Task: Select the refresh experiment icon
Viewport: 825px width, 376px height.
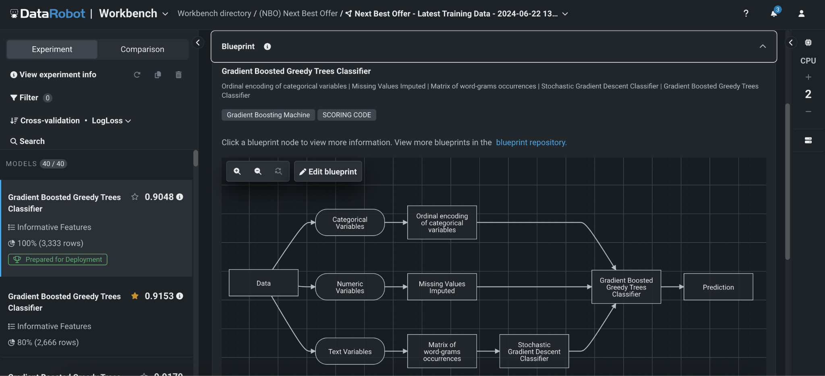Action: [x=137, y=75]
